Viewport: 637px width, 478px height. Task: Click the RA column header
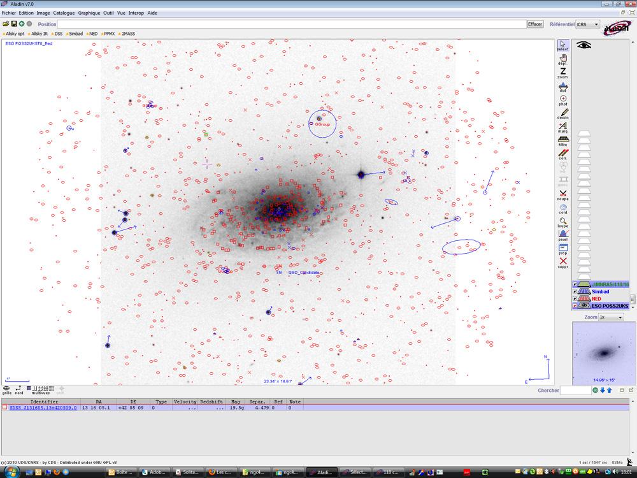pyautogui.click(x=99, y=402)
